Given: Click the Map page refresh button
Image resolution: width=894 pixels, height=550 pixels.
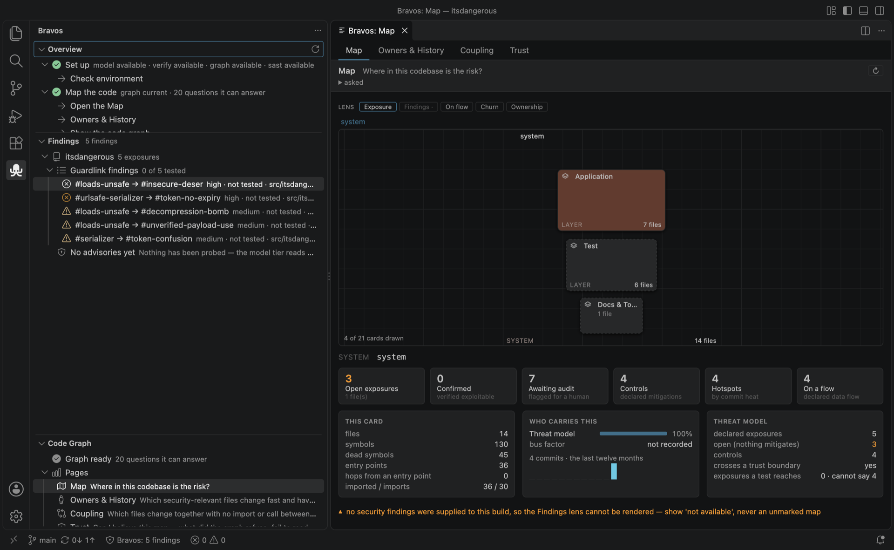Looking at the screenshot, I should [x=875, y=71].
